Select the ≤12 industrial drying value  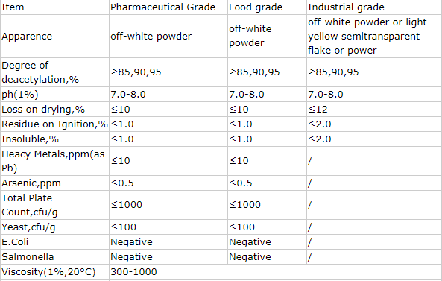click(318, 110)
